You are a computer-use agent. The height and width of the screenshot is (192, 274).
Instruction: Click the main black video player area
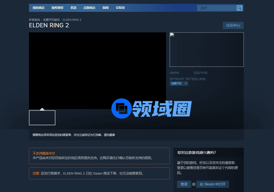coord(97,71)
